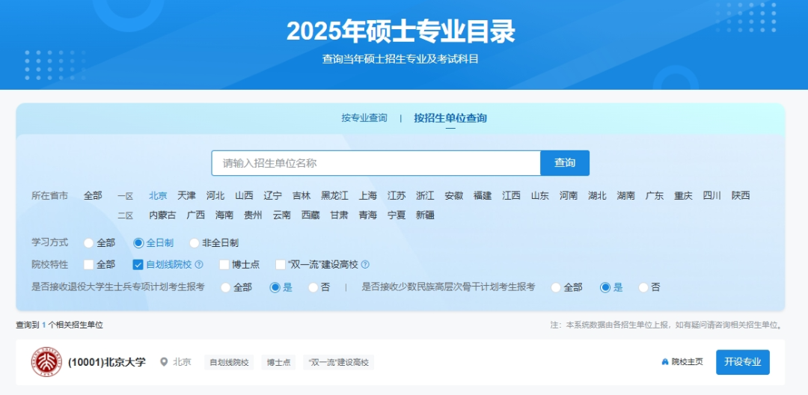Viewport: 808px width, 395px height.
Task: Click the help icon beside "双一流"建设高校
Action: (x=365, y=264)
